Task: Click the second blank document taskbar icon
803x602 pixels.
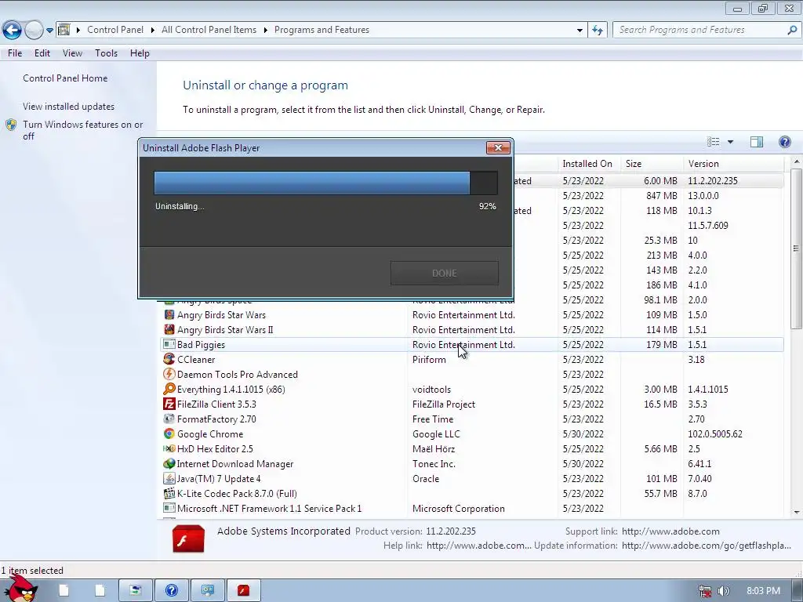Action: tap(100, 591)
